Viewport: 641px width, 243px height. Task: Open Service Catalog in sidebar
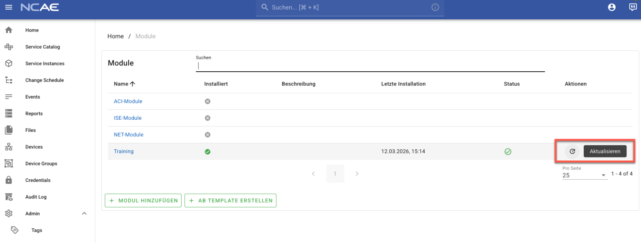click(43, 47)
